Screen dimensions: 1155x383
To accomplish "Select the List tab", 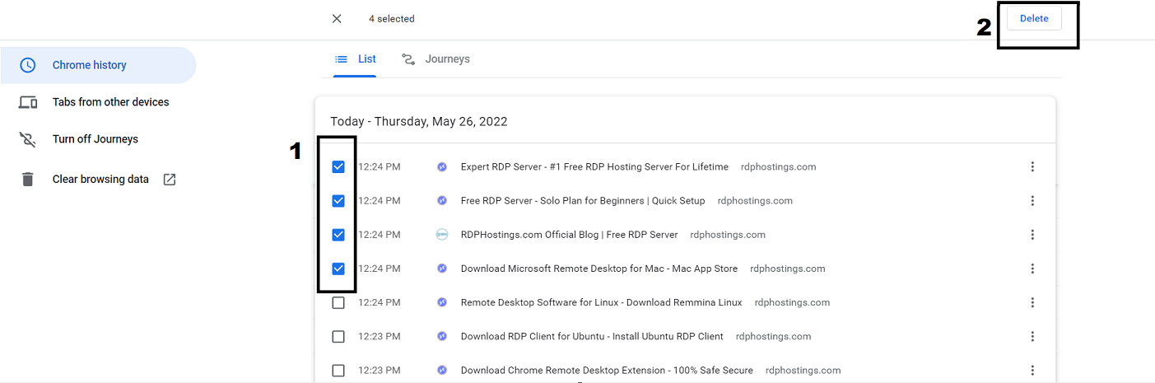I will [x=356, y=59].
